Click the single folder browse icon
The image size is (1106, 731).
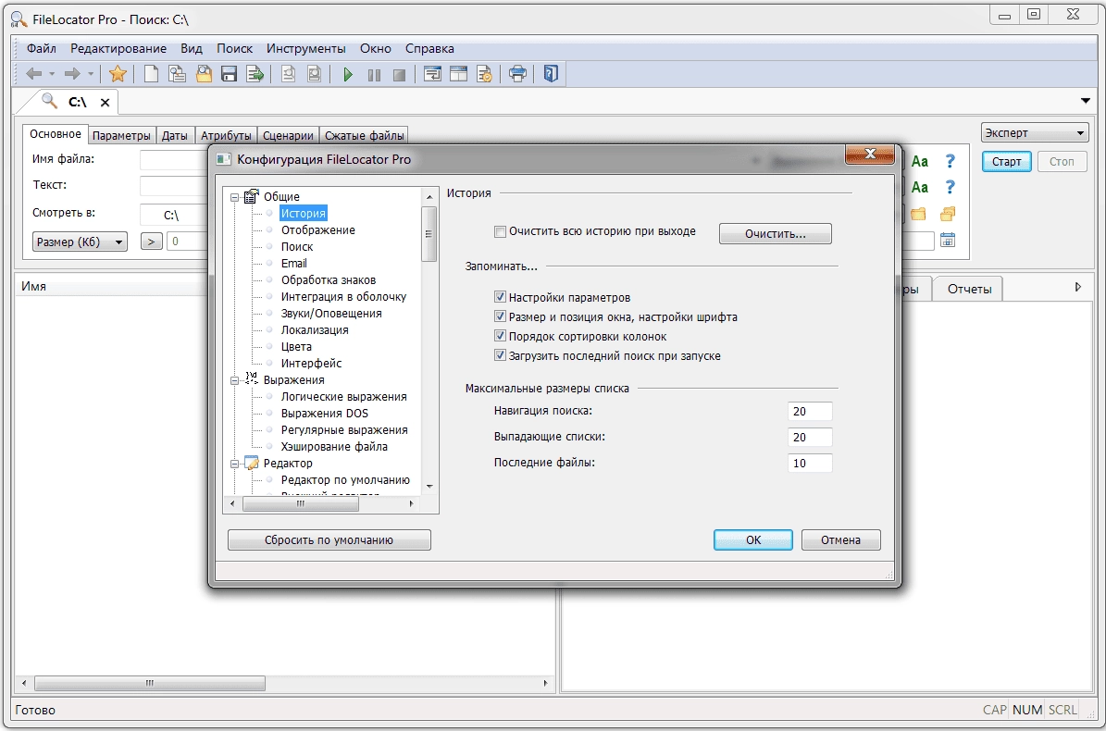click(918, 214)
